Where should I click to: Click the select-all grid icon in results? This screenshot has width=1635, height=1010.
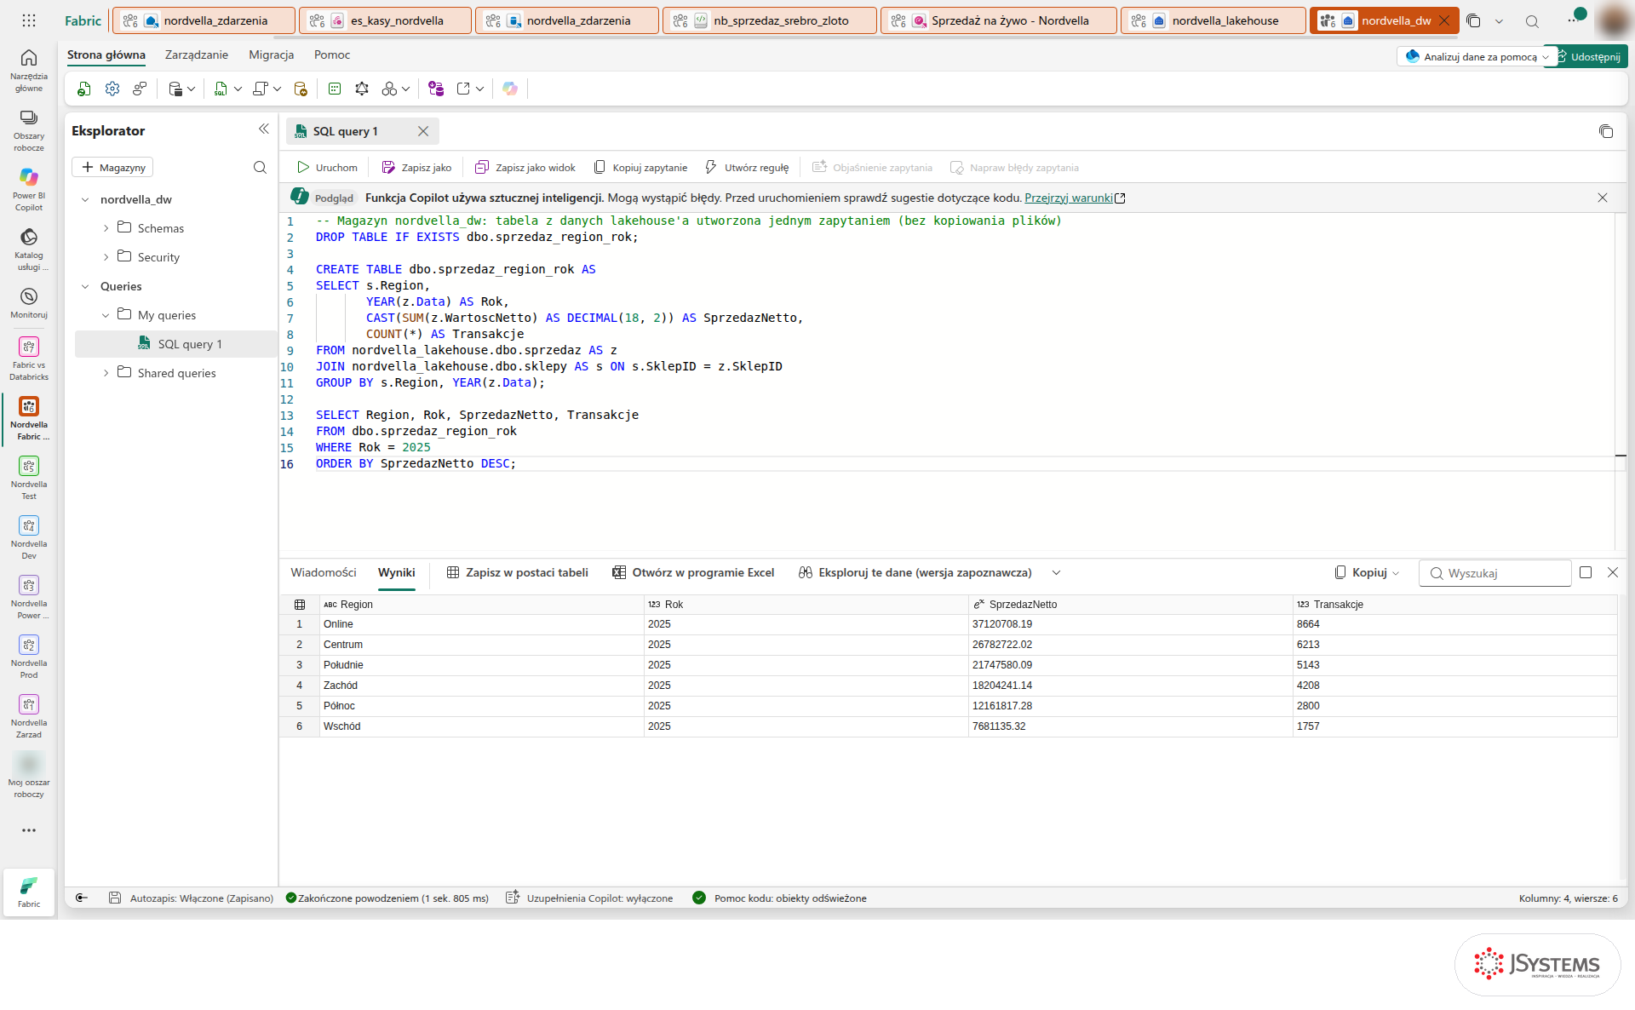300,605
